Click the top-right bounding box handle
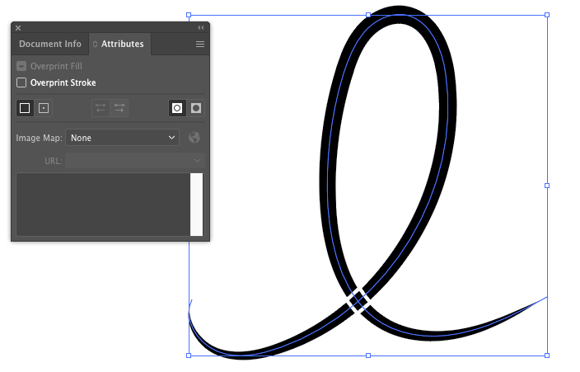 pyautogui.click(x=547, y=15)
